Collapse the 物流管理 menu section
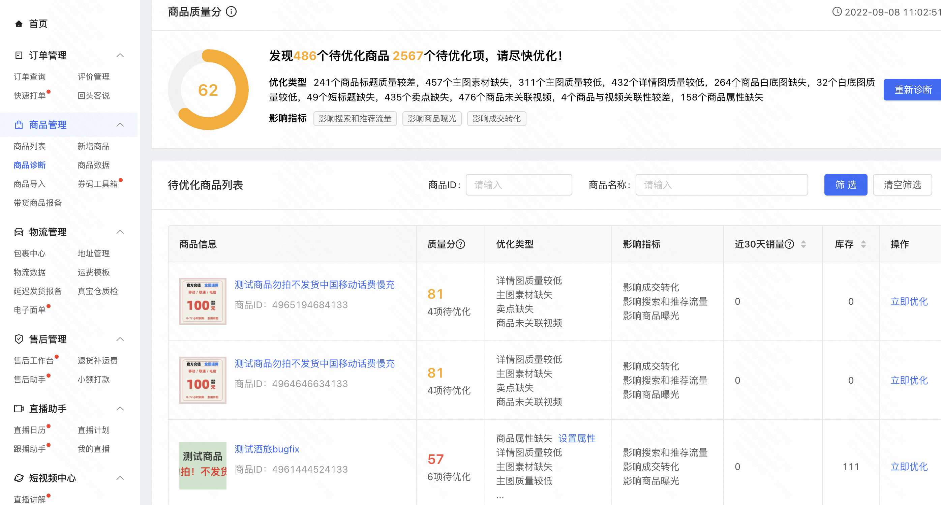 point(120,232)
